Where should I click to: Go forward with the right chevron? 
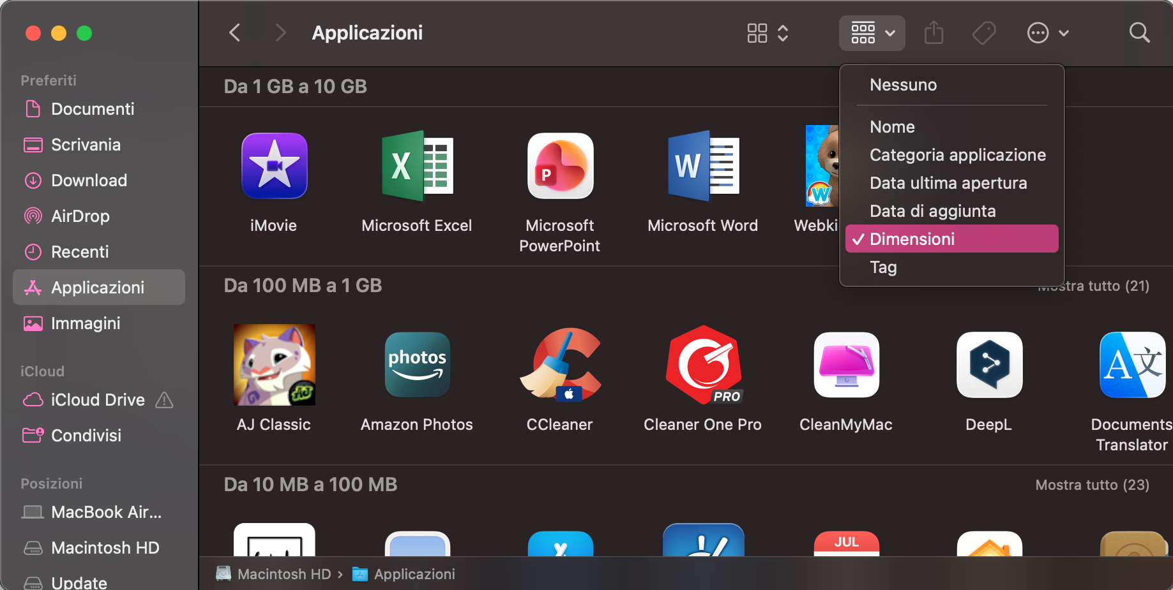pyautogui.click(x=280, y=33)
